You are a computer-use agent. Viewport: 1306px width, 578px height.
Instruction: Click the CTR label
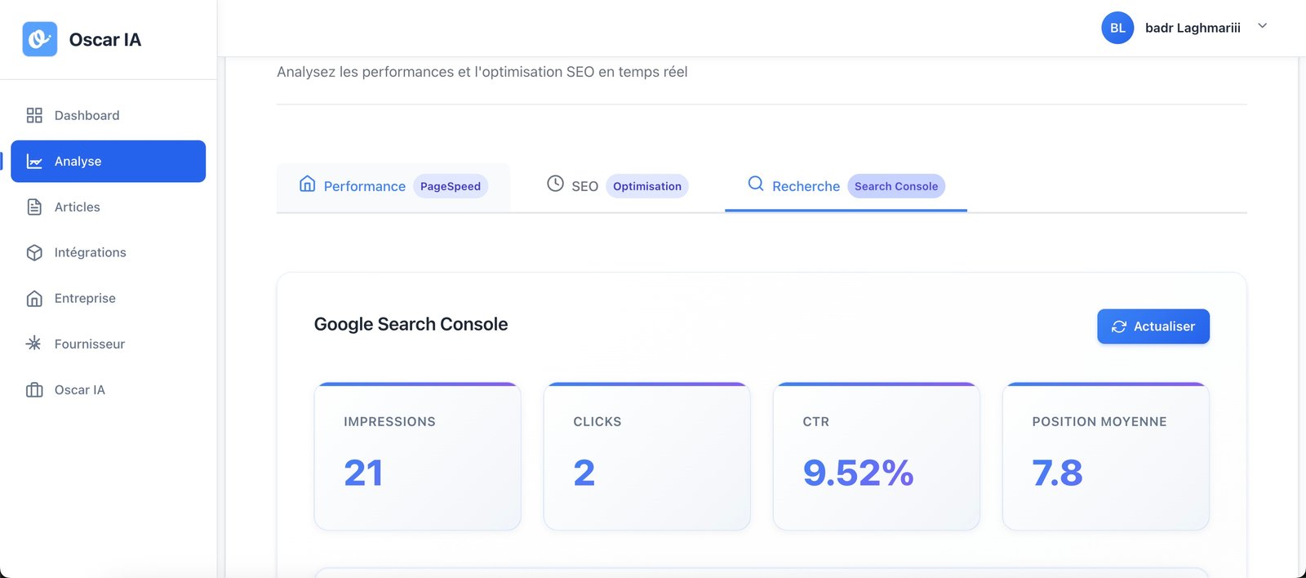pos(816,422)
